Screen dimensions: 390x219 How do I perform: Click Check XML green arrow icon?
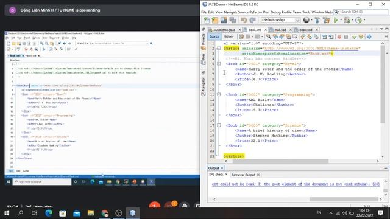pyautogui.click(x=354, y=36)
